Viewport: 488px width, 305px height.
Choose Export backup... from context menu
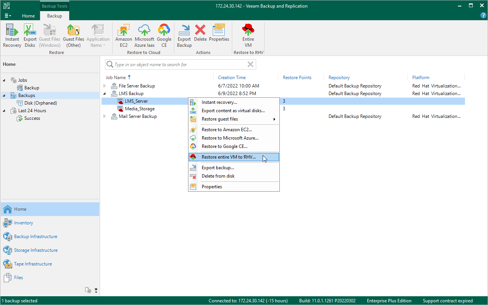234,168
